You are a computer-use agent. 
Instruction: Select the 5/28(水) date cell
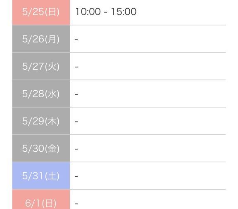(41, 94)
